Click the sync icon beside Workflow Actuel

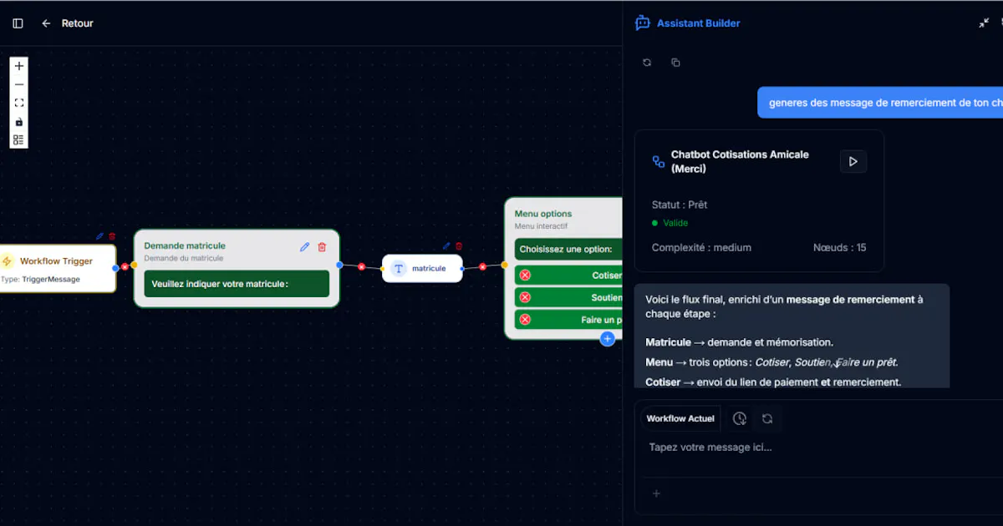point(767,418)
